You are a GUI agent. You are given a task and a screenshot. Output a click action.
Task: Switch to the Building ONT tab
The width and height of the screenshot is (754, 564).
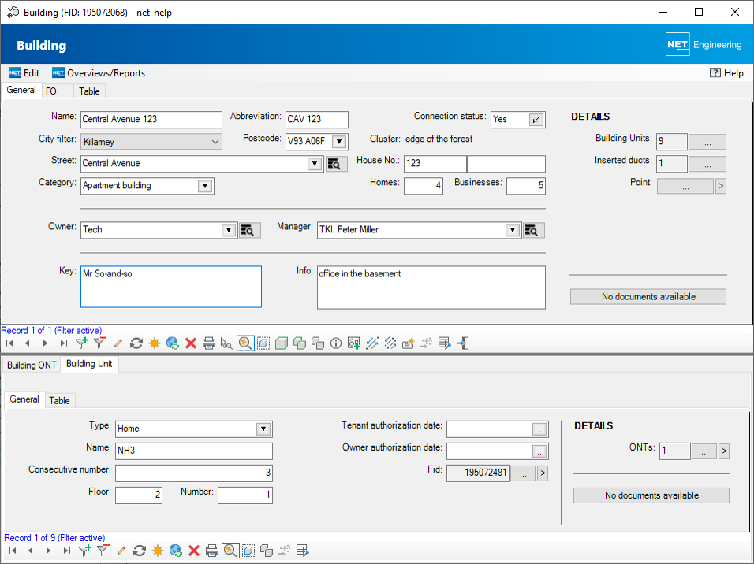(x=32, y=365)
